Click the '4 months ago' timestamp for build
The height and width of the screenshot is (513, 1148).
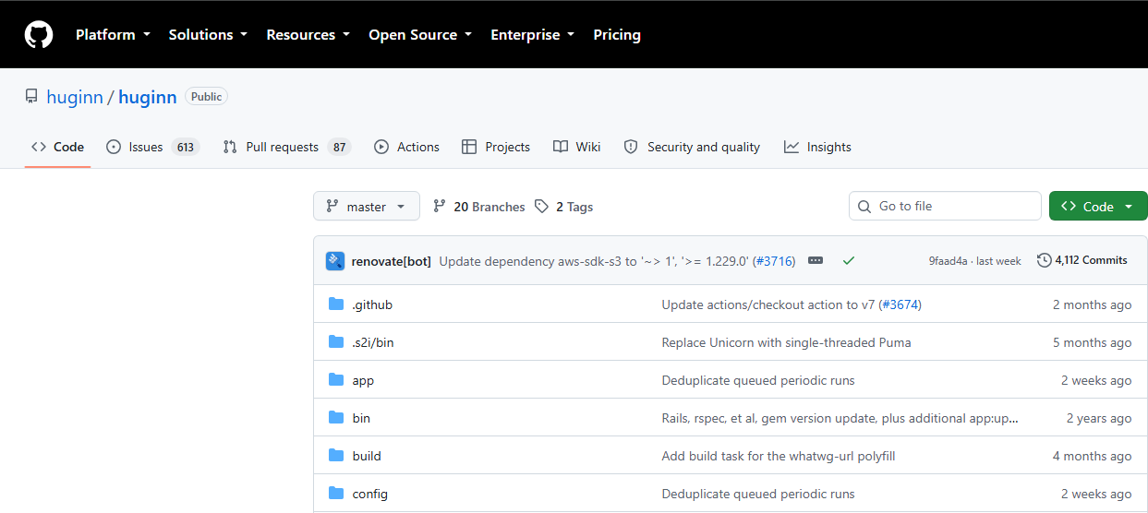(x=1092, y=456)
